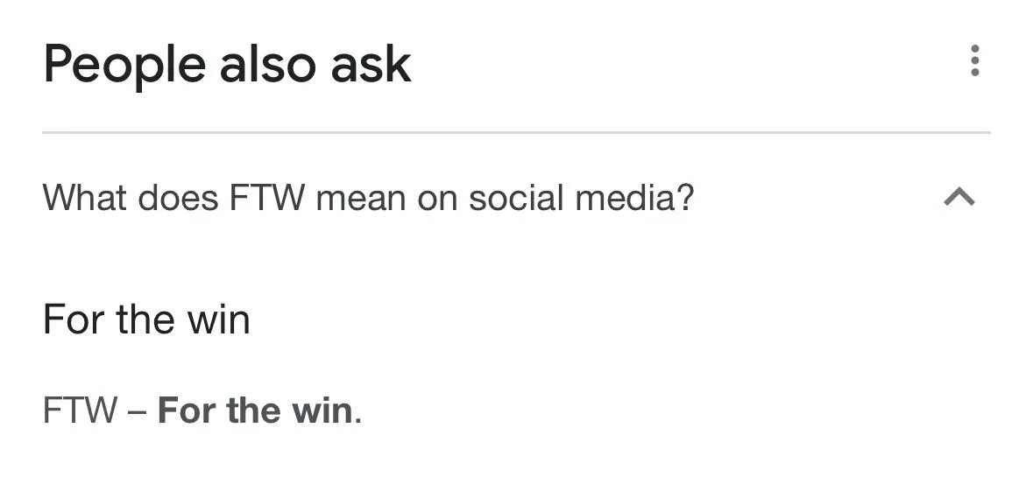The height and width of the screenshot is (491, 1033).
Task: Select the large 'For the win' answer heading
Action: coord(146,319)
